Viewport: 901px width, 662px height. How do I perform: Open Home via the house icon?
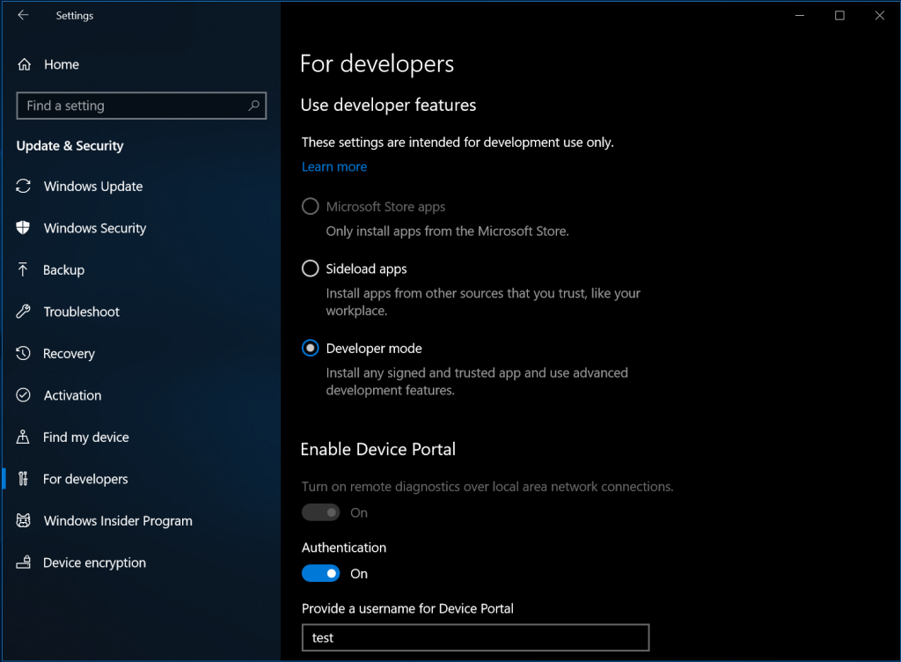coord(25,64)
